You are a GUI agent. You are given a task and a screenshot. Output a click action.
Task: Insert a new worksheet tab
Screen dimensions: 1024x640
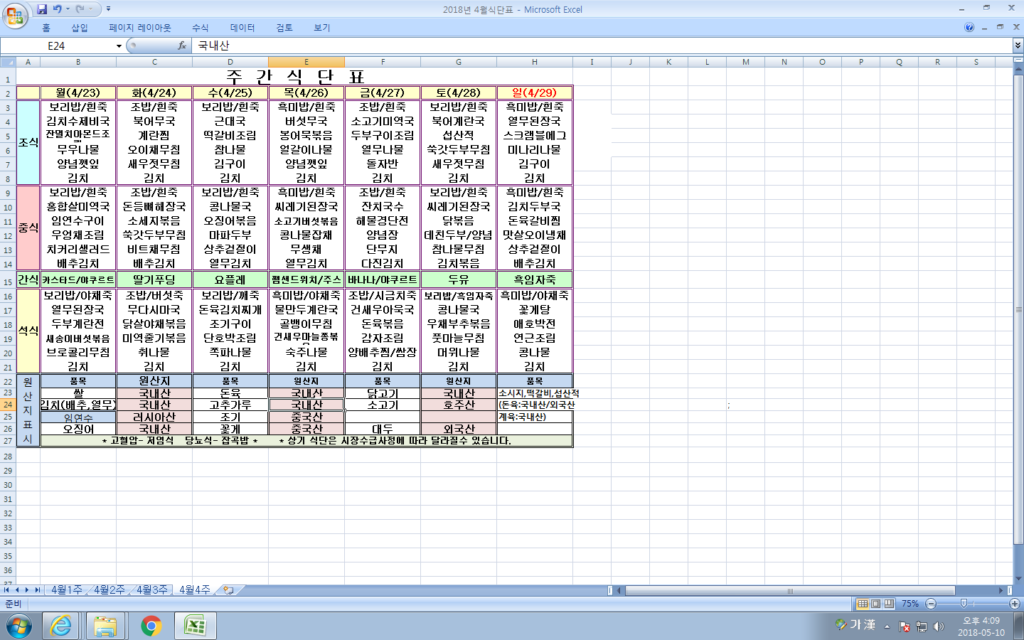click(x=228, y=590)
